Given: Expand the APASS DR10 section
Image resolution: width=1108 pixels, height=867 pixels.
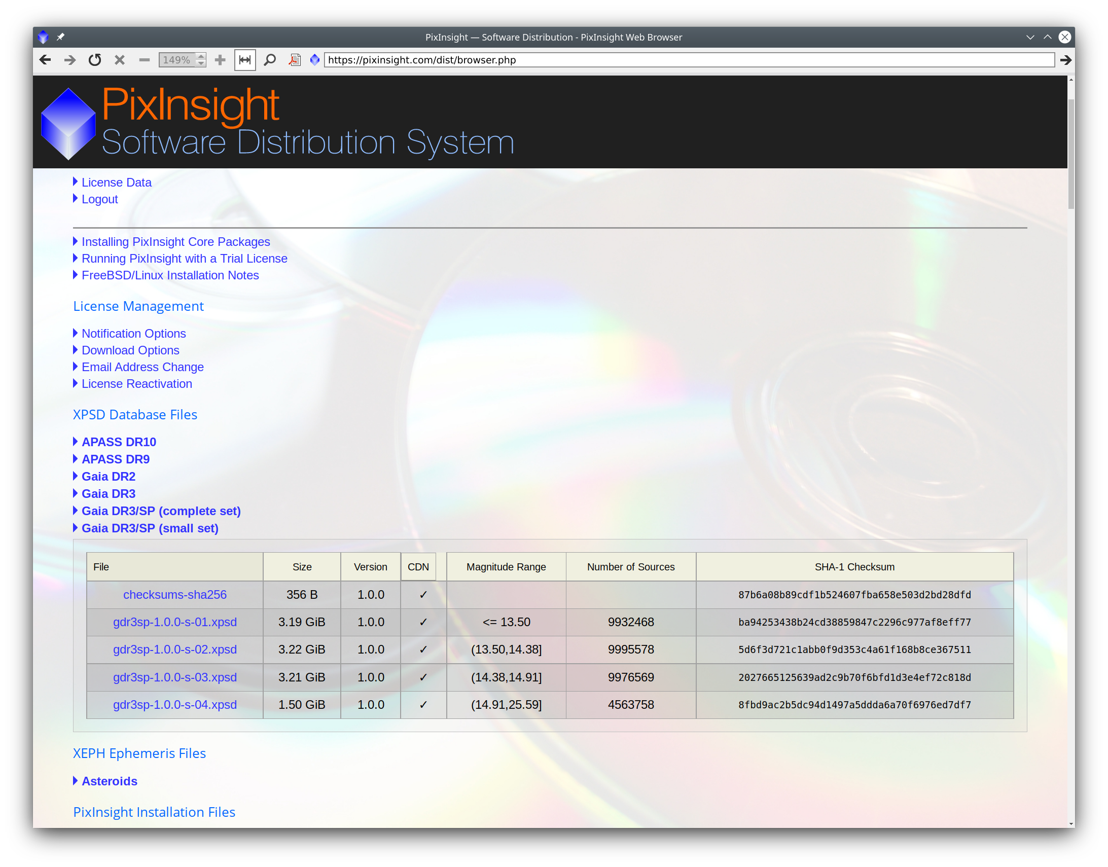Looking at the screenshot, I should (119, 442).
